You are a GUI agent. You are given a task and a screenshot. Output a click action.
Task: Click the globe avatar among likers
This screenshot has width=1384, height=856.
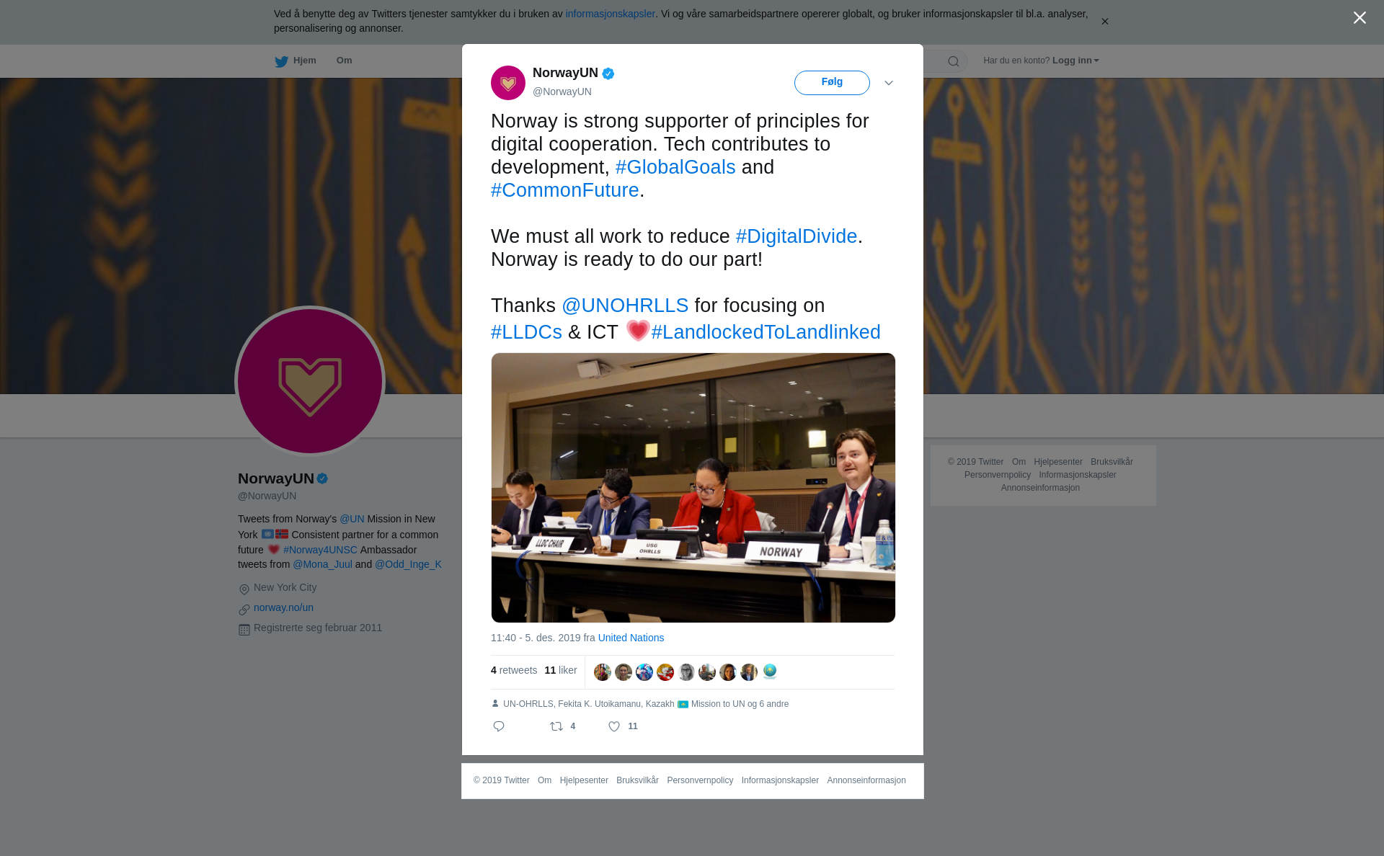pos(770,672)
